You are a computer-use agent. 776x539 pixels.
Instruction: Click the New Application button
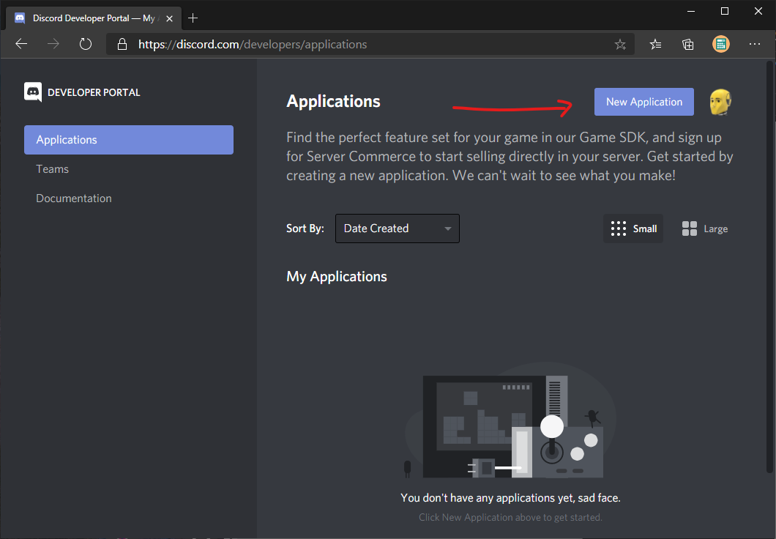pyautogui.click(x=644, y=102)
